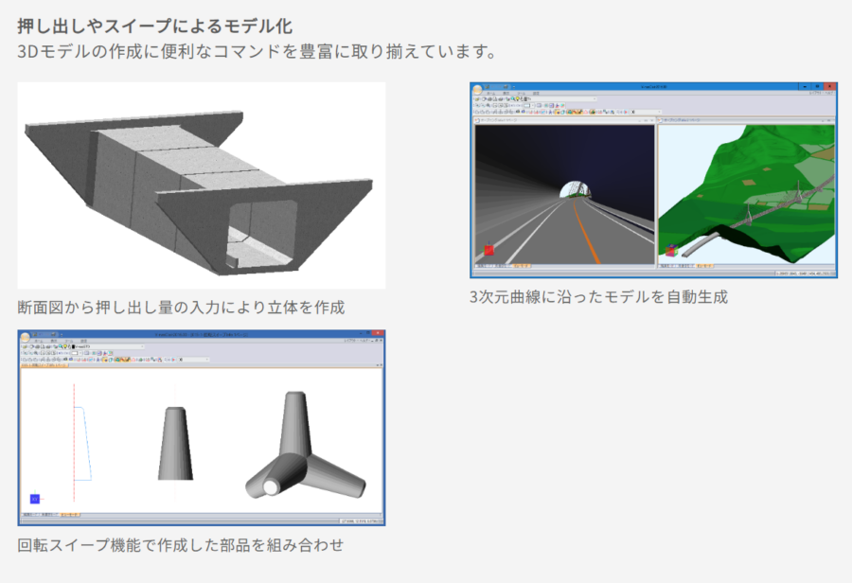Click the minimize button on the terrain child window
852x583 pixels.
(822, 119)
